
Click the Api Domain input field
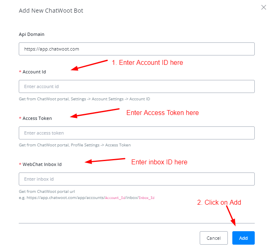137,49
